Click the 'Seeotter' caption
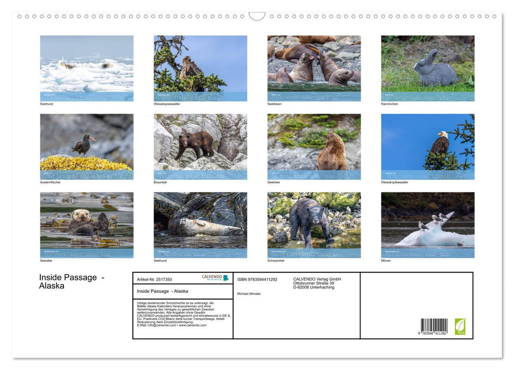514x370 pixels. 46,261
